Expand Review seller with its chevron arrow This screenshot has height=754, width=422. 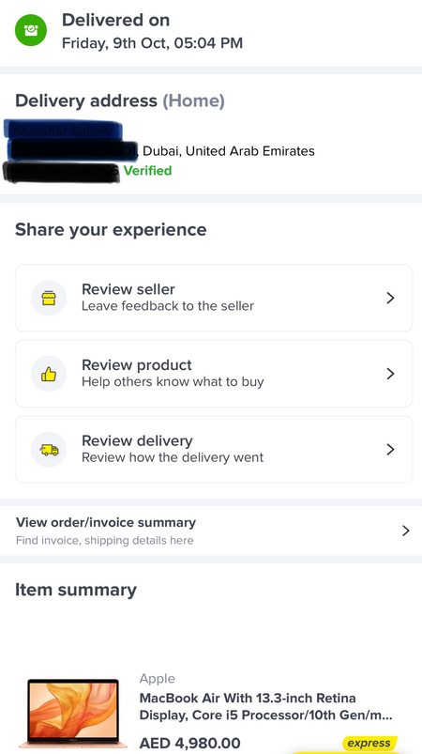click(390, 299)
